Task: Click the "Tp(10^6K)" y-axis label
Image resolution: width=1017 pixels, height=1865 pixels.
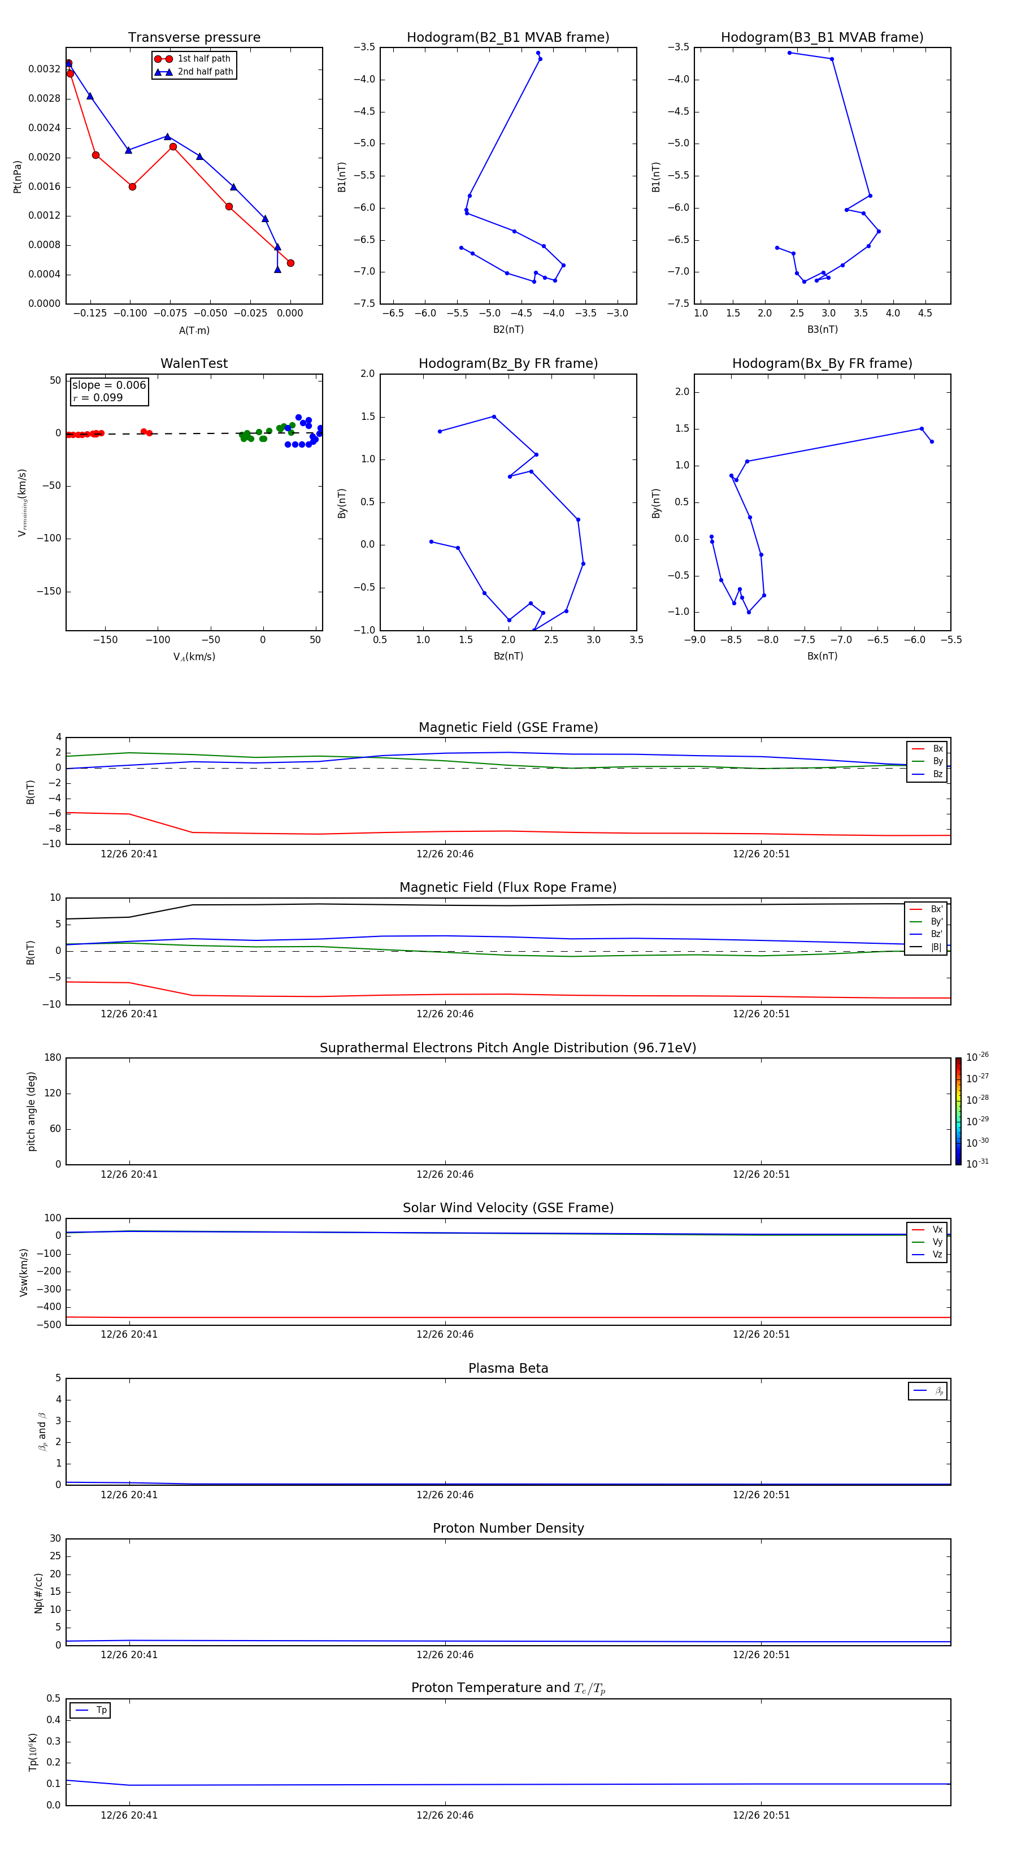Action: point(33,1752)
